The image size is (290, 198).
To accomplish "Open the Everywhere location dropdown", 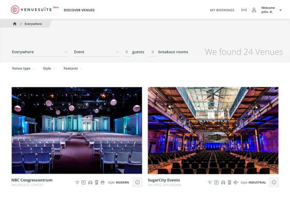I will [x=40, y=52].
